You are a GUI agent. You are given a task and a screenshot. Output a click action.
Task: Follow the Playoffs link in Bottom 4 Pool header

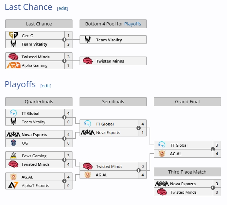(133, 24)
